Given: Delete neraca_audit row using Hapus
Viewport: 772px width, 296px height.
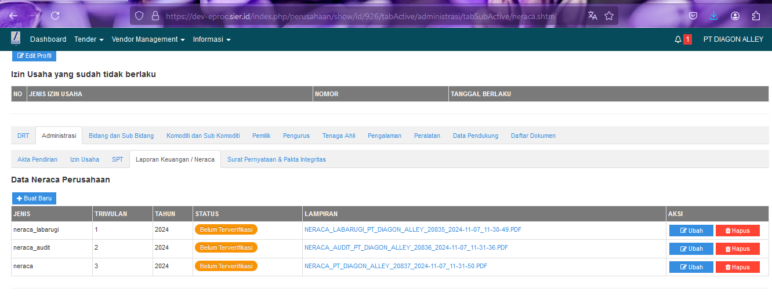Looking at the screenshot, I should coord(737,249).
